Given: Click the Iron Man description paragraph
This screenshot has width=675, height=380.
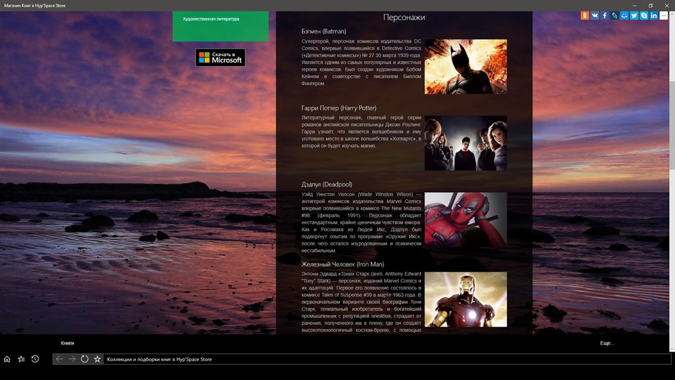Looking at the screenshot, I should click(x=361, y=302).
